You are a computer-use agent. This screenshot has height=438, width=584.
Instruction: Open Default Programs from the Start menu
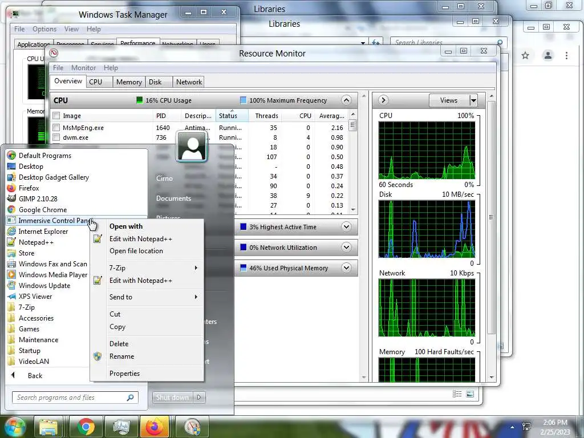(44, 156)
